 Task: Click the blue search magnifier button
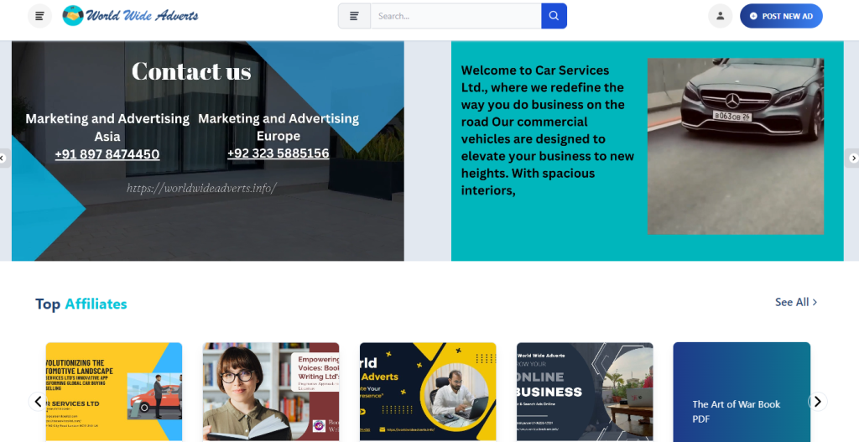554,16
